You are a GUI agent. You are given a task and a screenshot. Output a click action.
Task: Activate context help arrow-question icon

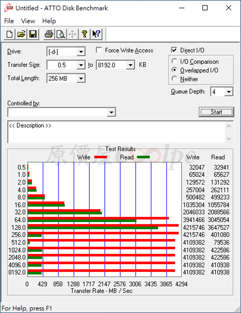[96, 34]
